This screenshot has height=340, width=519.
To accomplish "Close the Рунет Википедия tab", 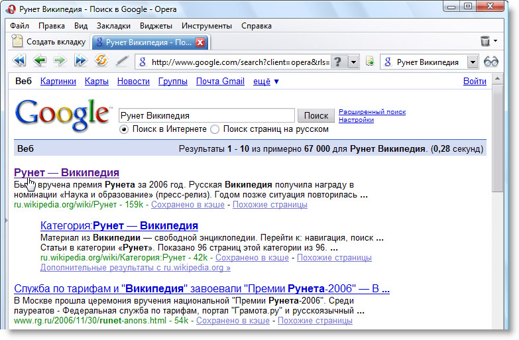I will point(200,42).
